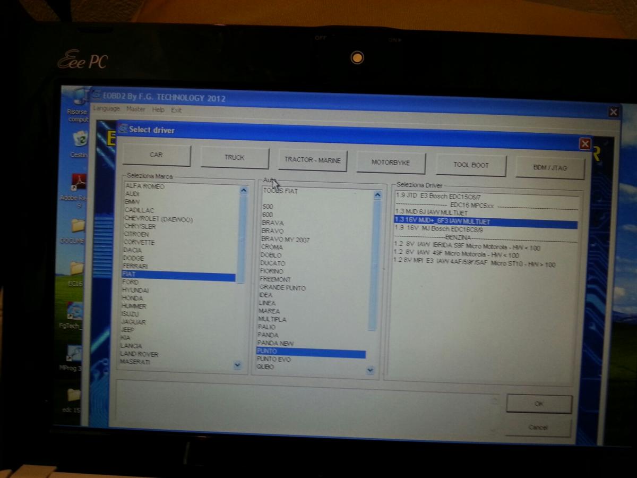
Task: Select FORD in the brand list
Action: click(x=131, y=282)
